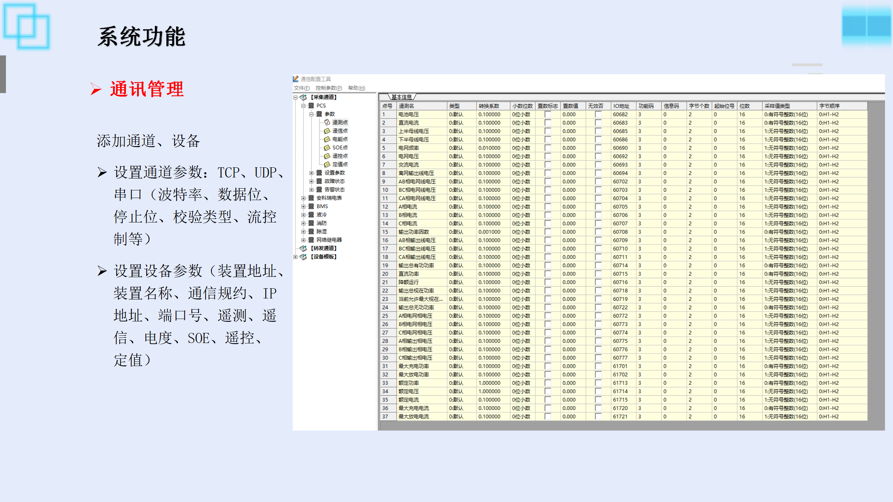Click the 遥控点 yellow note icon
Viewport: 893px width, 502px height.
[x=327, y=156]
